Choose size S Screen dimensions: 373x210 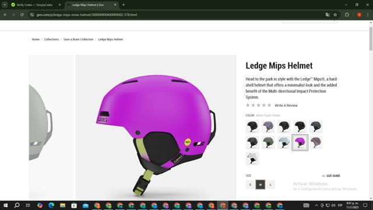point(250,184)
